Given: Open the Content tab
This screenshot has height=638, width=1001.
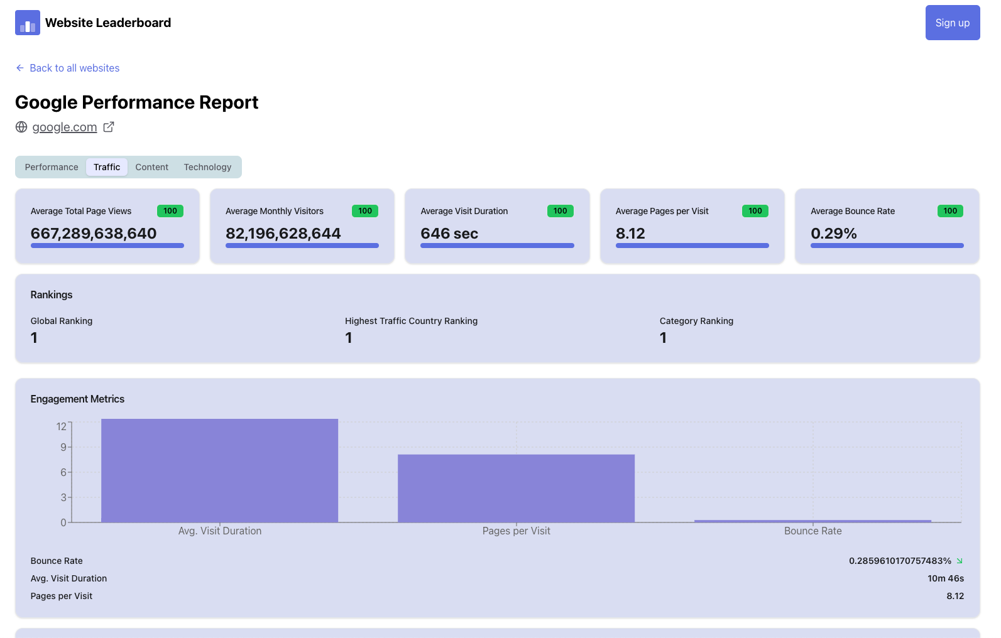Looking at the screenshot, I should coord(152,167).
